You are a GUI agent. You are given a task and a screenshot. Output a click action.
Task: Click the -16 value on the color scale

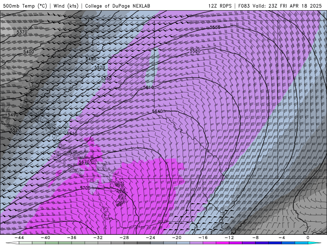(x=203, y=238)
